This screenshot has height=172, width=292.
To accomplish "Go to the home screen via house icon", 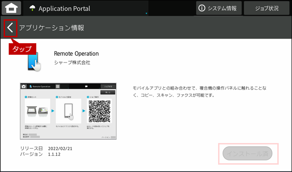I will [11, 8].
